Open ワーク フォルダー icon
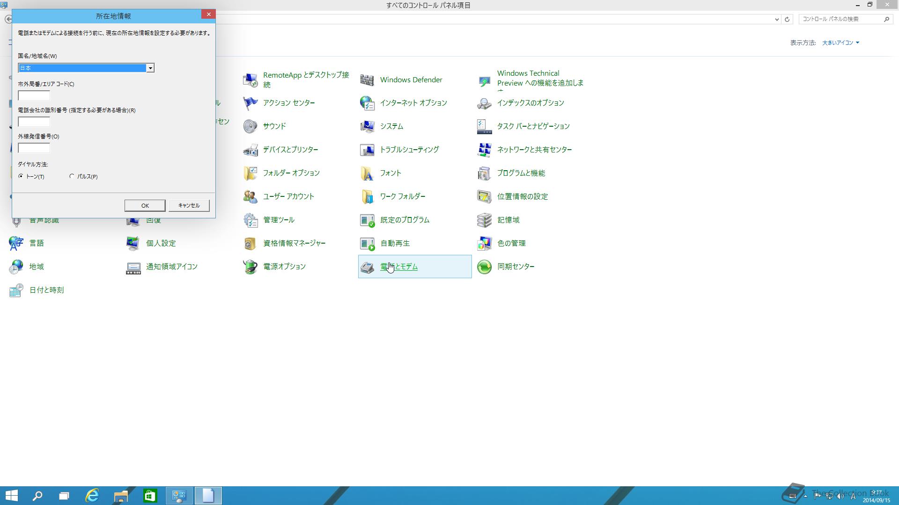Screen dimensions: 899x505 pyautogui.click(x=367, y=197)
